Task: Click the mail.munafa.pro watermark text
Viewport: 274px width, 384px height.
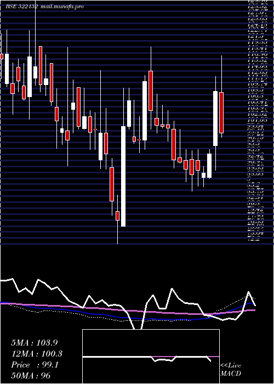Action: tap(61, 7)
